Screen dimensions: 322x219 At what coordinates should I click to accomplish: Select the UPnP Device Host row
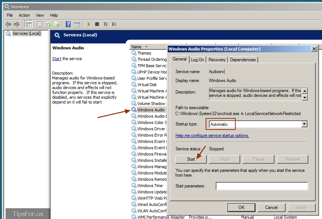click(x=149, y=72)
